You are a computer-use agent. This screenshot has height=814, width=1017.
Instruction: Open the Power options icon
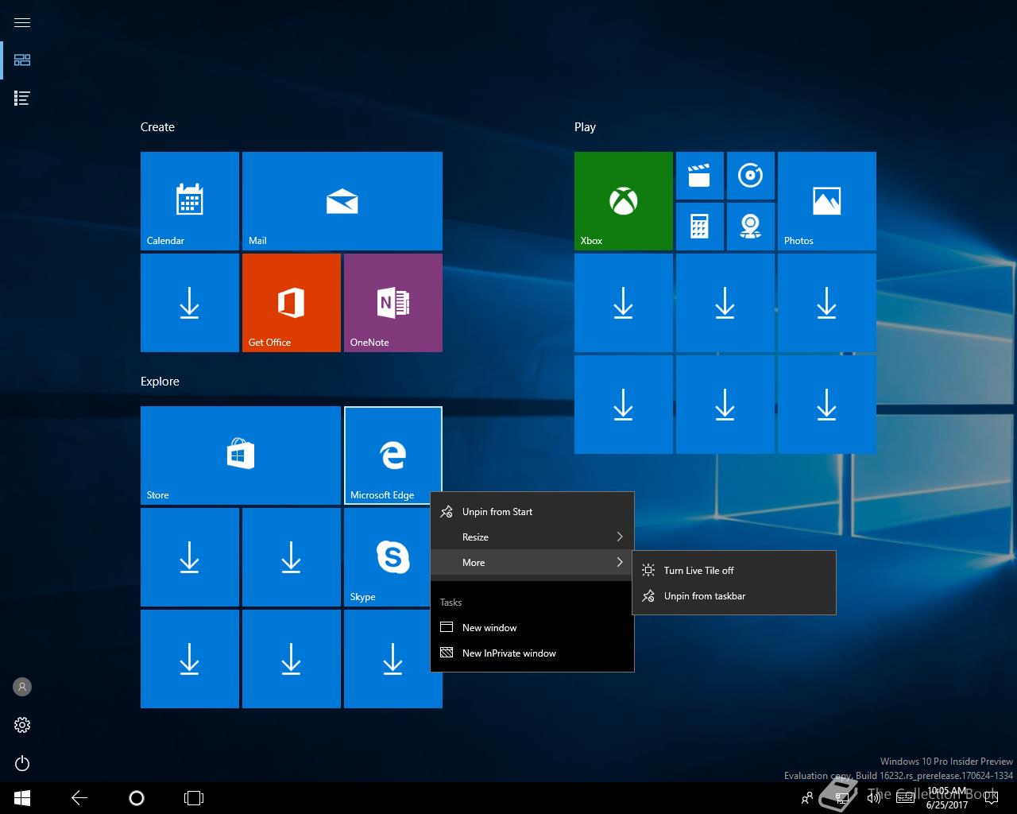tap(22, 763)
